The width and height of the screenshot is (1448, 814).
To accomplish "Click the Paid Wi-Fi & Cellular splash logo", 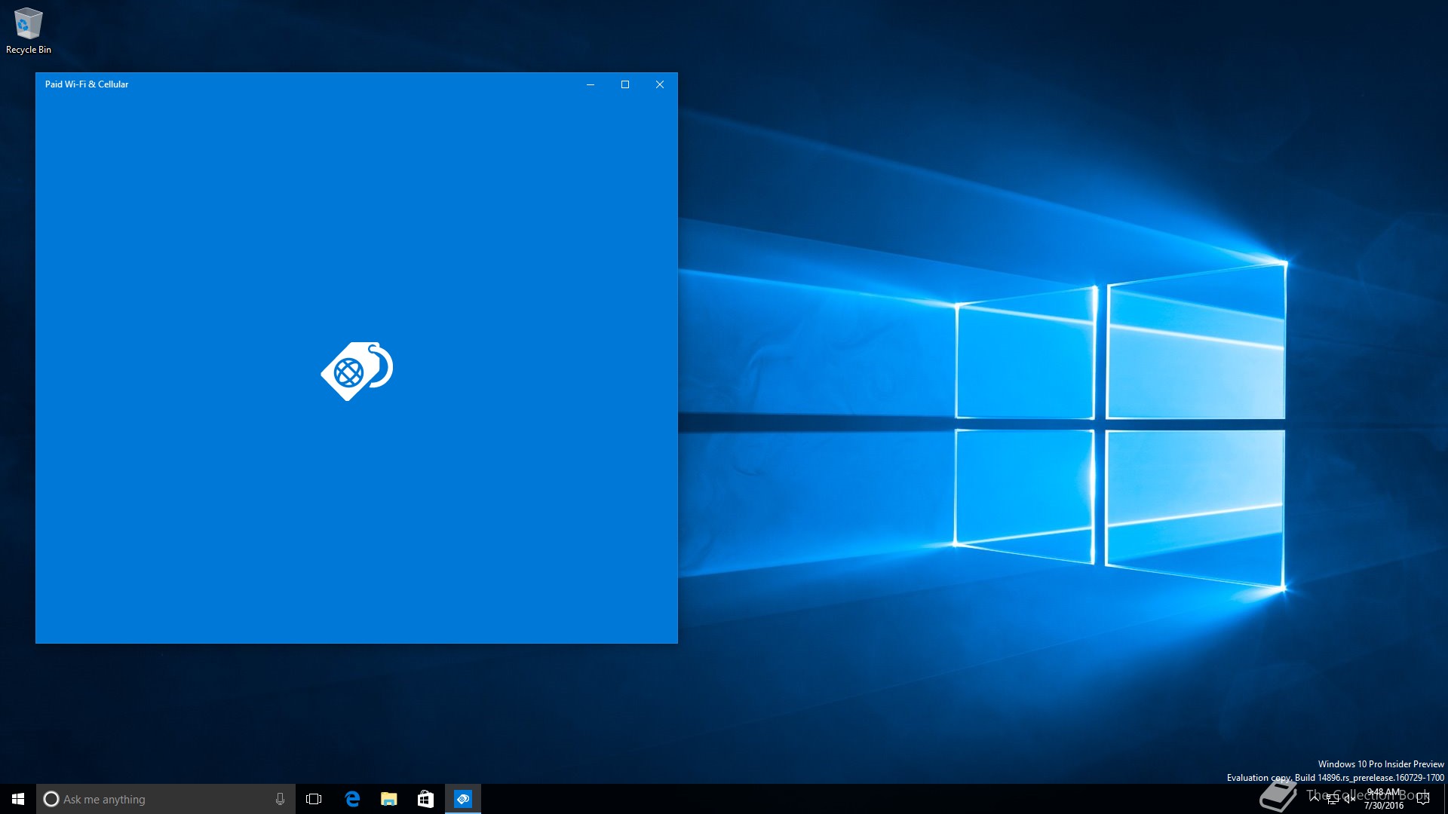I will (x=357, y=371).
